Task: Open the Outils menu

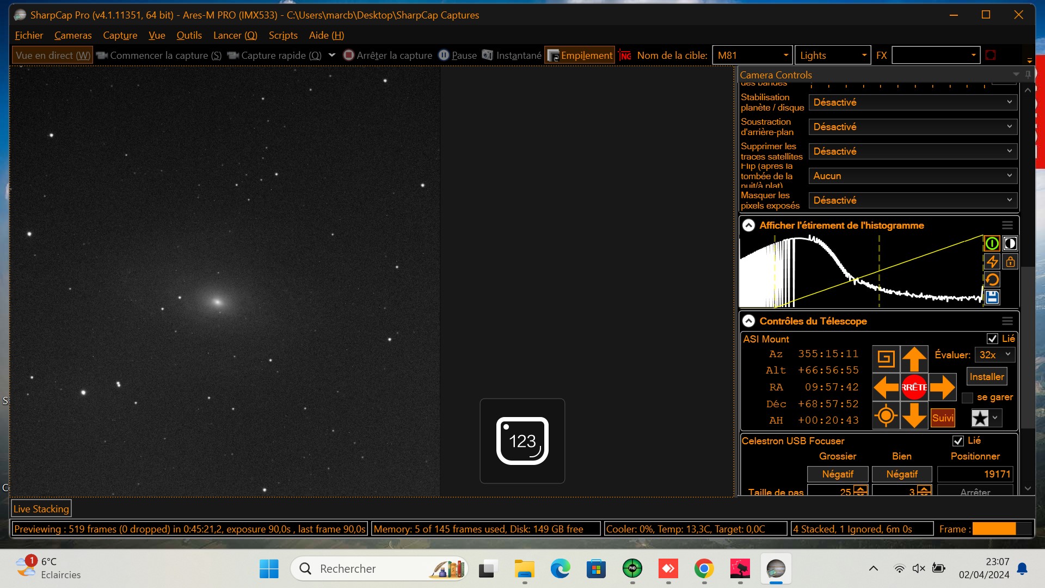Action: click(x=189, y=35)
